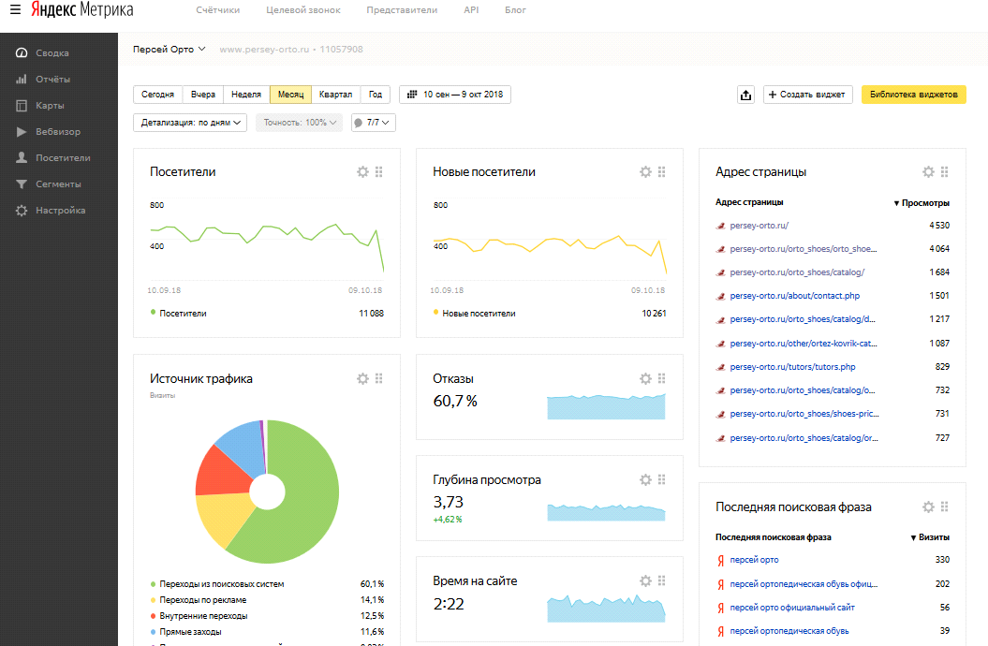Click Создать виджет button
The height and width of the screenshot is (646, 988).
tap(808, 95)
